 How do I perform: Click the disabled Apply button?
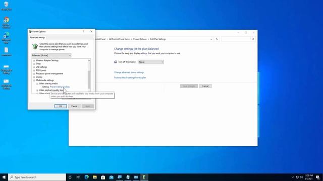coord(88,106)
